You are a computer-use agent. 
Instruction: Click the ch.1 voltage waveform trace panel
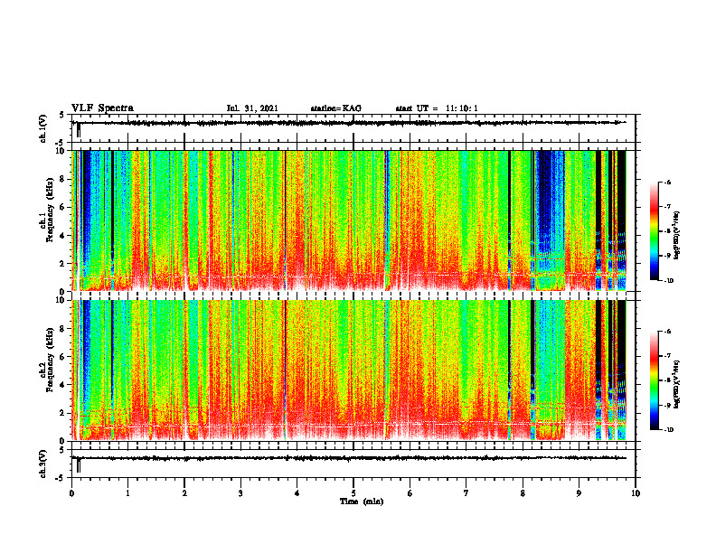[x=353, y=128]
